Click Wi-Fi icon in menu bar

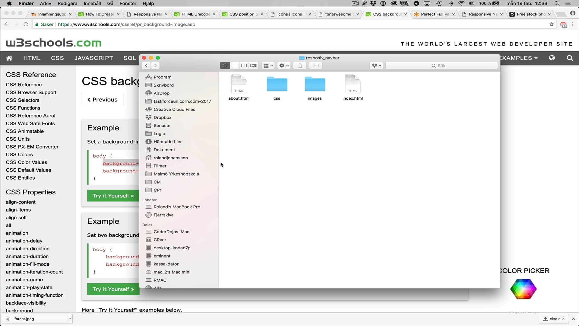tap(461, 3)
